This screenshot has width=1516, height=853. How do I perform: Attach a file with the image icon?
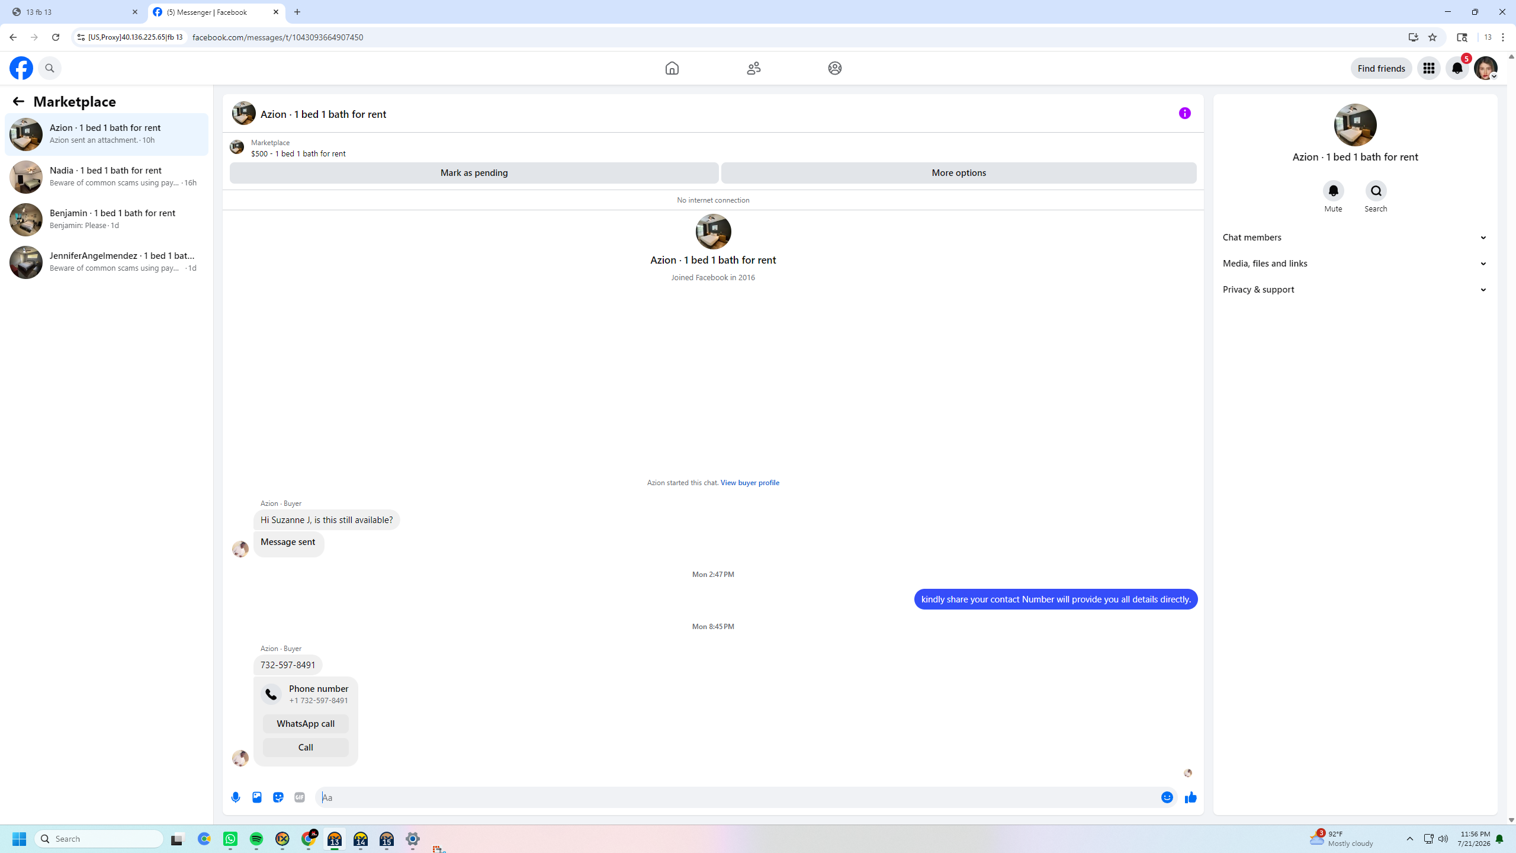pos(257,797)
